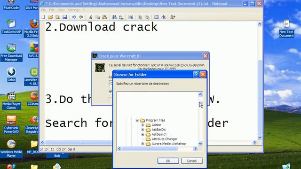Click the Open file folder icon

50,17
